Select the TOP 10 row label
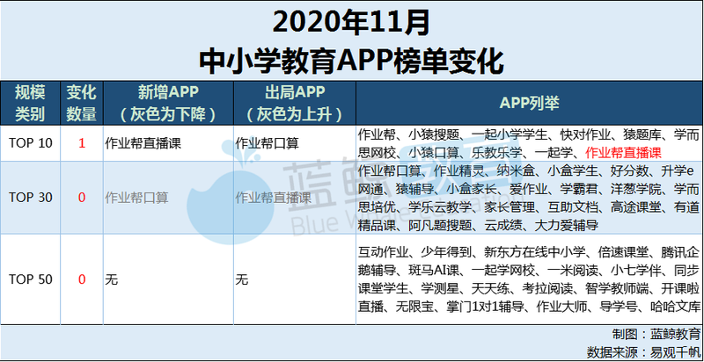This screenshot has height=362, width=704. (x=31, y=143)
